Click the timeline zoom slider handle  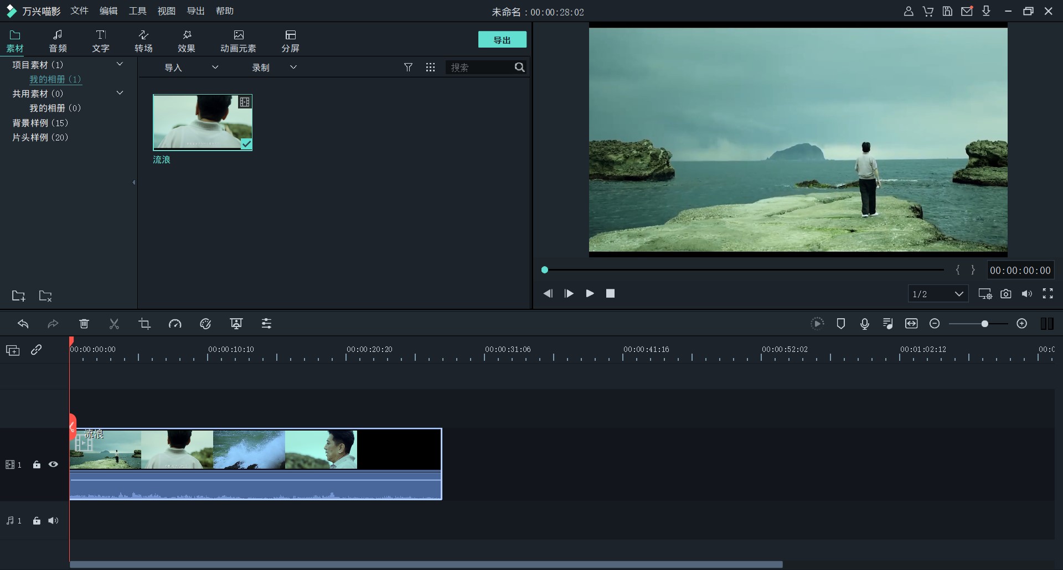(x=984, y=324)
